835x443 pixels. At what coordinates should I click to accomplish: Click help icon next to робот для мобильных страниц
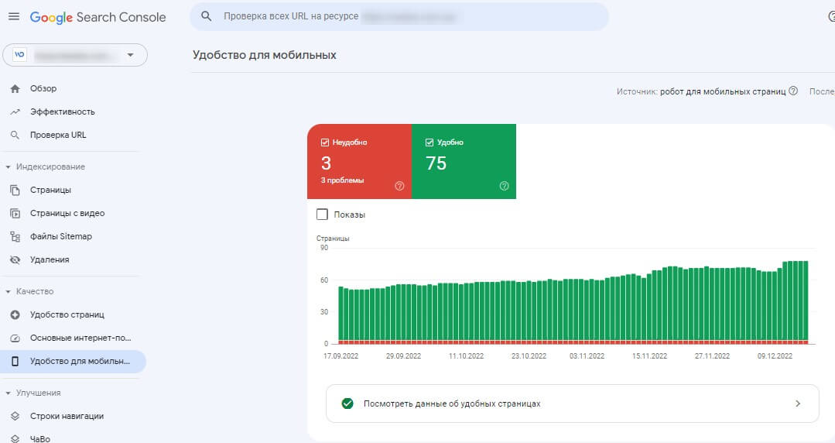(x=793, y=91)
